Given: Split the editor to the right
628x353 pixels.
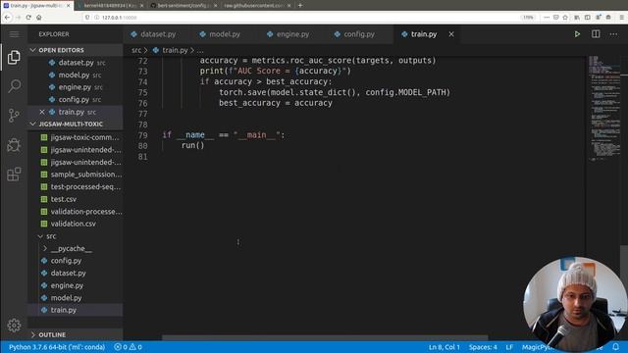Looking at the screenshot, I should coord(596,34).
